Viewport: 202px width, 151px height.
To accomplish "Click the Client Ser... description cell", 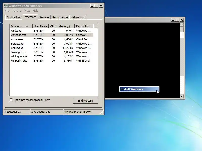I will (x=83, y=39).
